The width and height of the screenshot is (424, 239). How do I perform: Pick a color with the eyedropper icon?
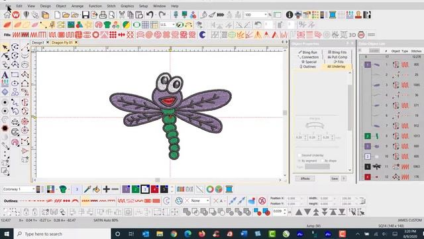click(x=87, y=189)
